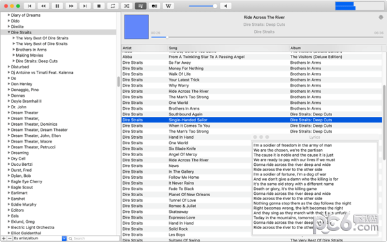Expand the Don Henley artist node
The height and width of the screenshot is (242, 387).
click(9, 84)
